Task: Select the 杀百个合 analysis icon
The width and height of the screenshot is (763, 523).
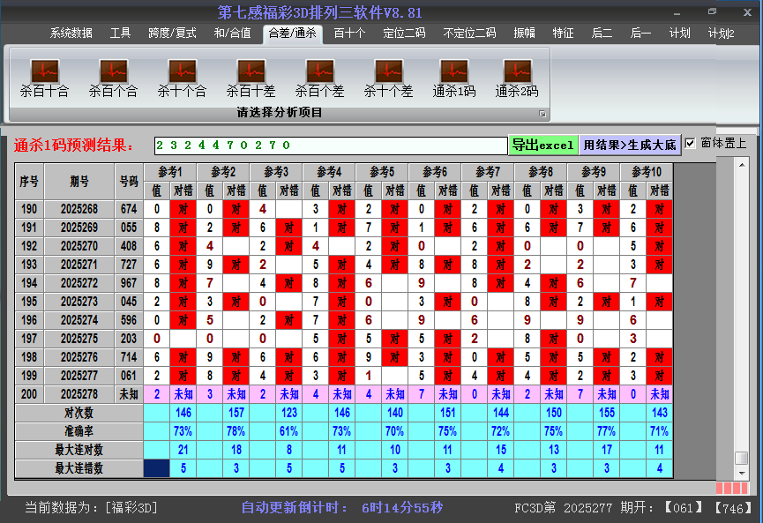Action: (x=112, y=79)
